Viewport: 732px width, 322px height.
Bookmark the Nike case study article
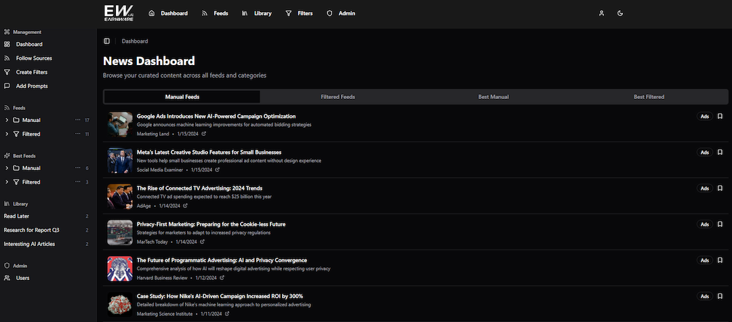[720, 296]
